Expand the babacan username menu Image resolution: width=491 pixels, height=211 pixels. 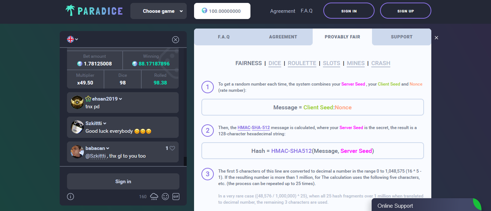tap(108, 148)
